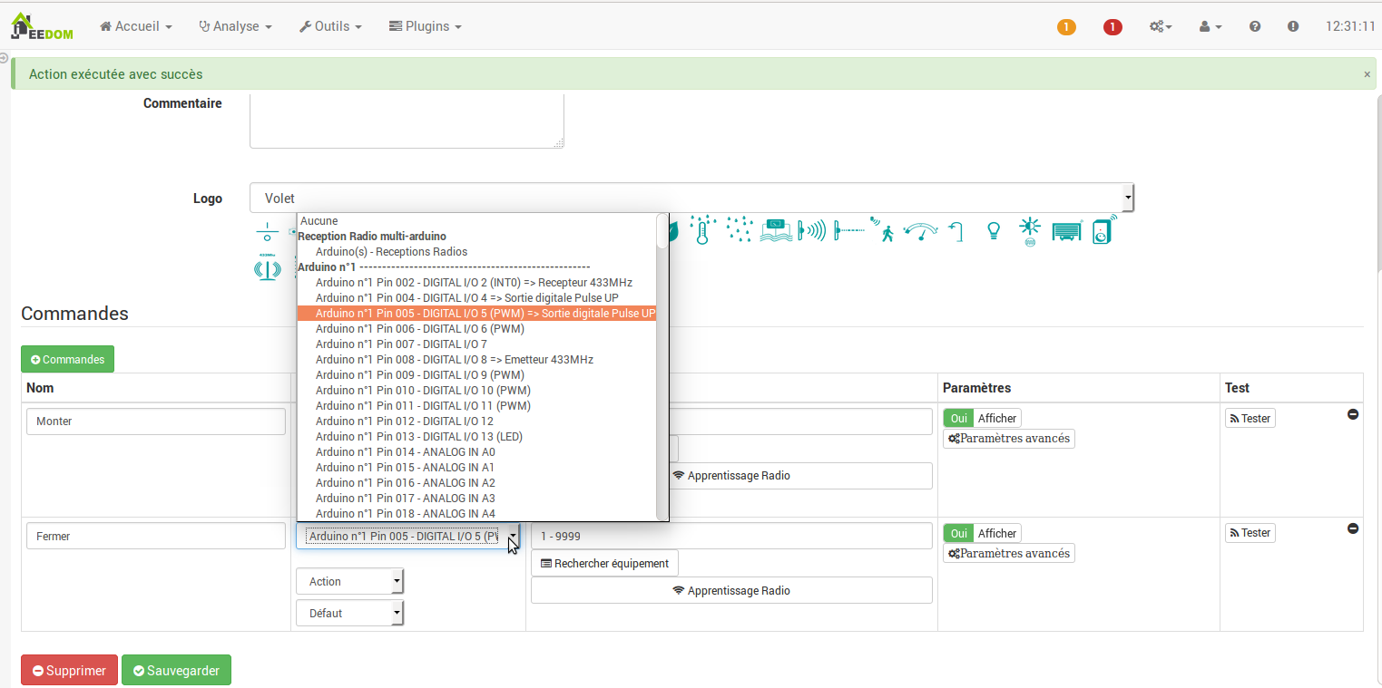Image resolution: width=1382 pixels, height=688 pixels.
Task: Click the red Supprimer button
Action: (69, 671)
